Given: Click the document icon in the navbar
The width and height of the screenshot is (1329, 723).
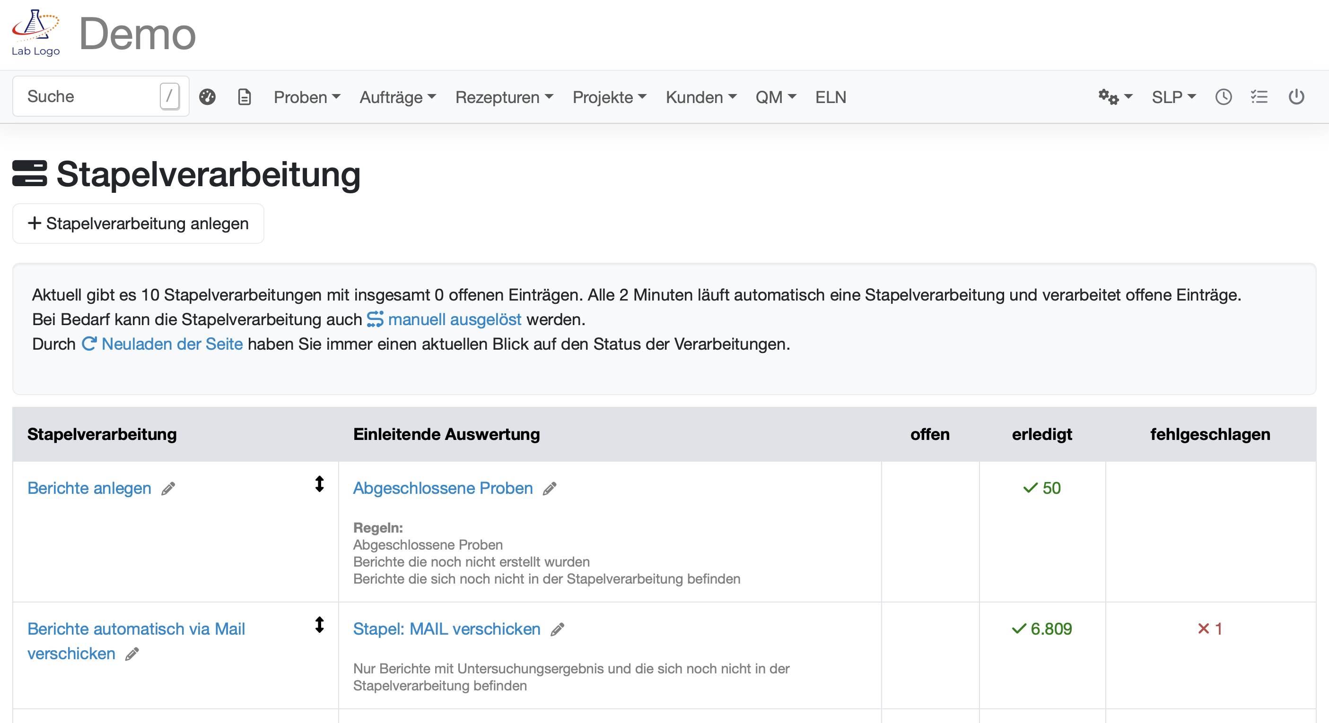Looking at the screenshot, I should [244, 96].
